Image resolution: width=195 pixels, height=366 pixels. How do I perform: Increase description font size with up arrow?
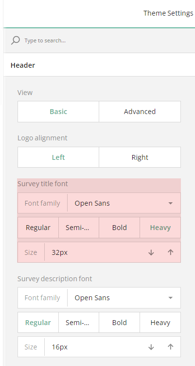click(x=171, y=347)
